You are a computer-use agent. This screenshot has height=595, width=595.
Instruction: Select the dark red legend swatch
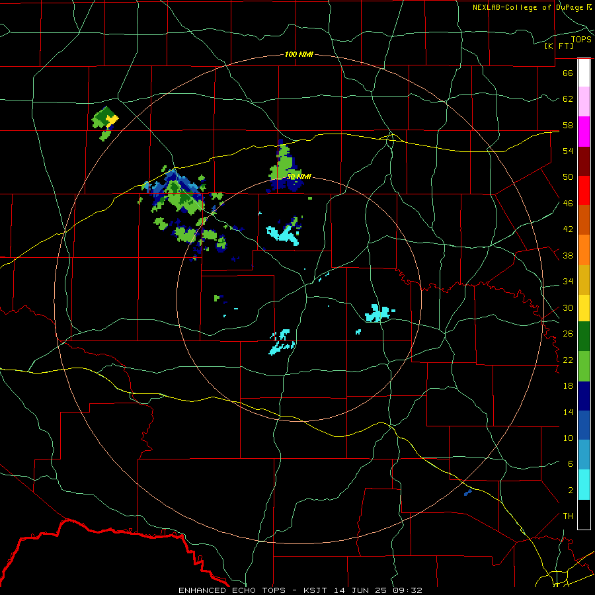point(584,161)
